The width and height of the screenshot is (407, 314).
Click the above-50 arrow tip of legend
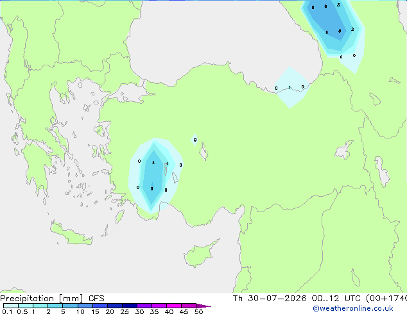(x=203, y=306)
